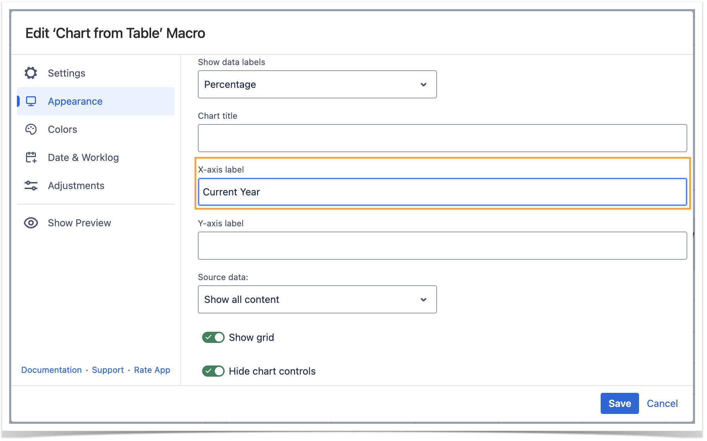Click chevron on Percentage combo box
This screenshot has width=707, height=441.
[x=424, y=84]
